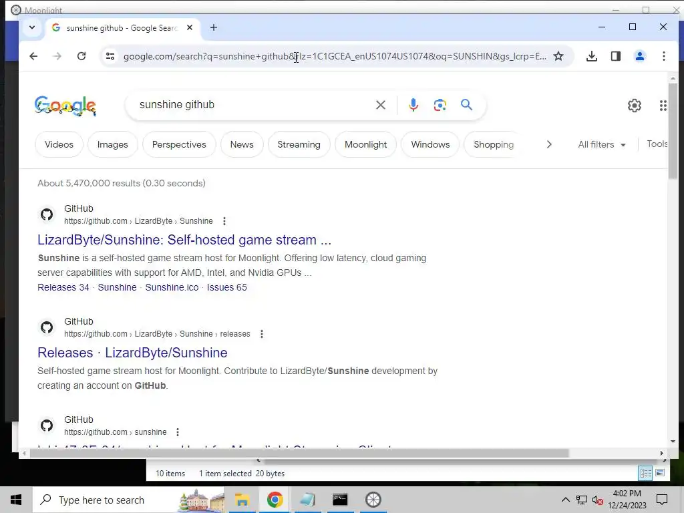Open a new Chrome tab
Viewport: 684px width, 513px height.
(x=213, y=27)
